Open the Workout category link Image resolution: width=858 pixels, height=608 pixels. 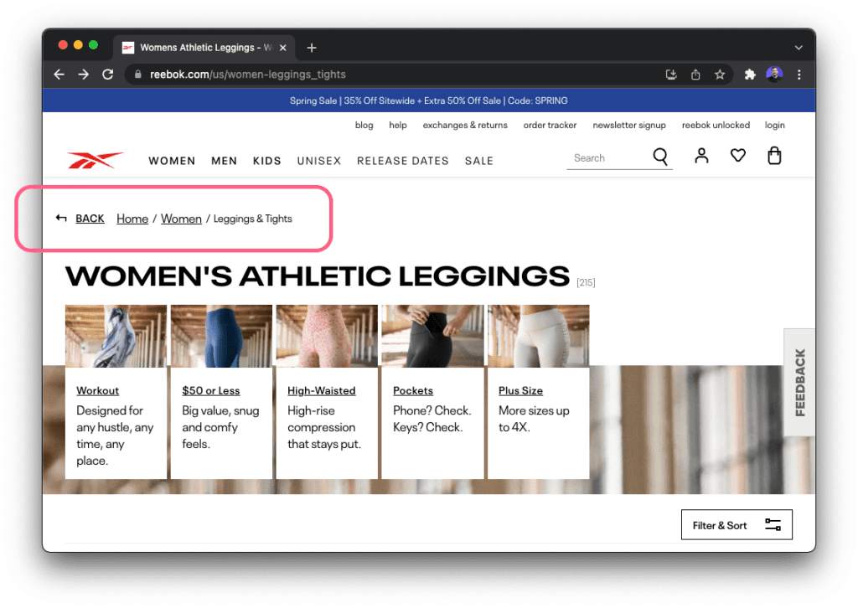click(97, 390)
